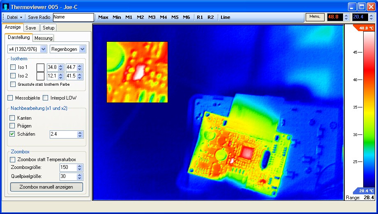Select the Min measurement tool

[x=117, y=17]
